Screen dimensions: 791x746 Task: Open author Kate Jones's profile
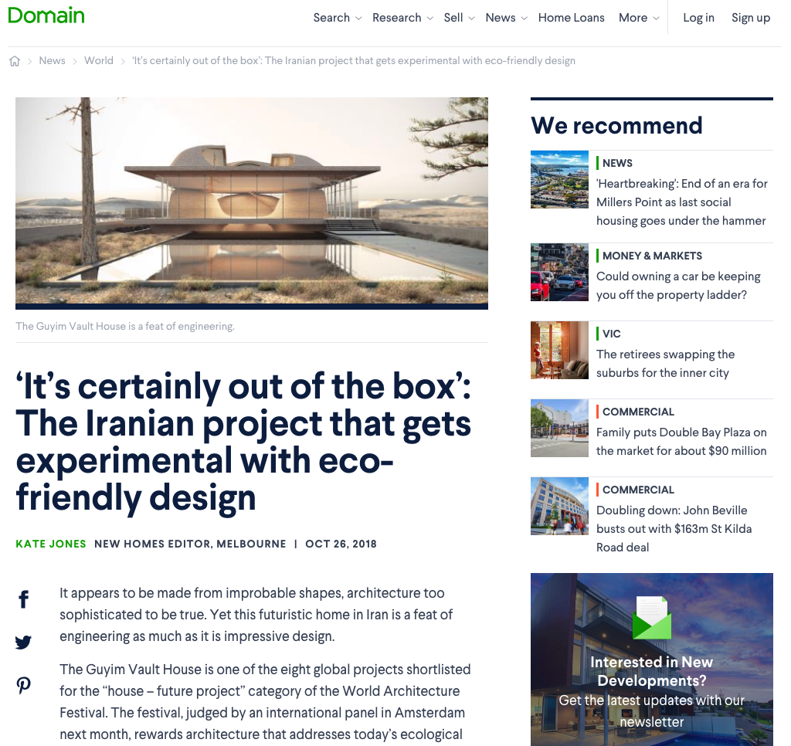pyautogui.click(x=51, y=544)
